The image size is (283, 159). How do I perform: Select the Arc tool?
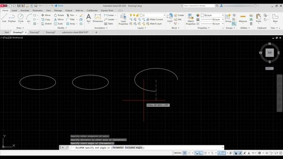pyautogui.click(x=29, y=18)
